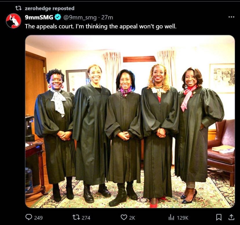The width and height of the screenshot is (240, 225).
Task: Click the blue verified badge
Action: (58, 17)
